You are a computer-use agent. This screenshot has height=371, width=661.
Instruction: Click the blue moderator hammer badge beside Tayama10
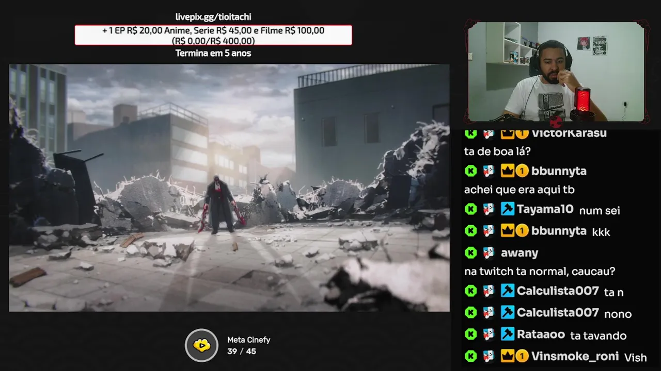pyautogui.click(x=508, y=209)
